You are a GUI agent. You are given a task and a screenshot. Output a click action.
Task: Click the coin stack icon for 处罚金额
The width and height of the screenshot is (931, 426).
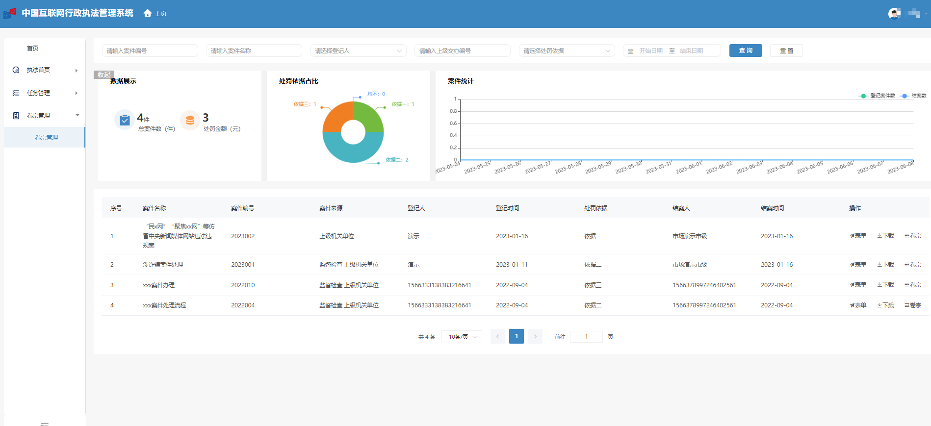[x=190, y=120]
